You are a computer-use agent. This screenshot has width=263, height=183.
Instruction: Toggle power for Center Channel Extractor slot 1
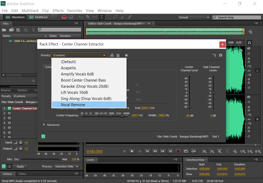click(10, 108)
